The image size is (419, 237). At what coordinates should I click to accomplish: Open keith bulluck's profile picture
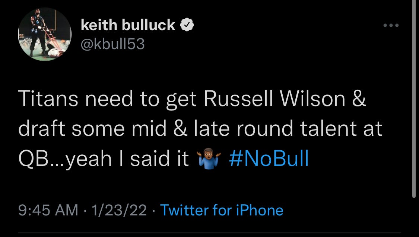click(44, 34)
